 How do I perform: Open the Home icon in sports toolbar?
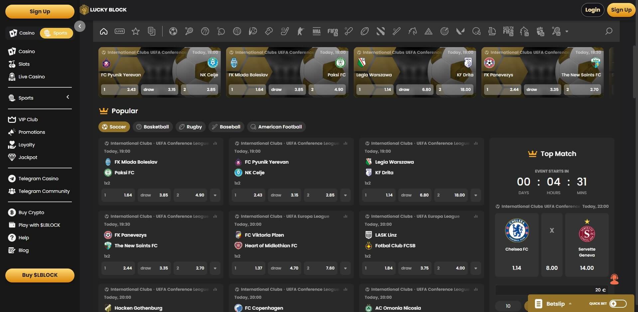(x=104, y=31)
